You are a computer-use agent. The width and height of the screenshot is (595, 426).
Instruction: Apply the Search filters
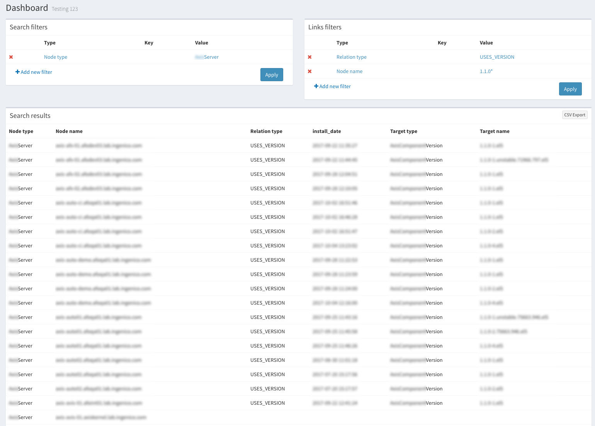click(x=272, y=75)
